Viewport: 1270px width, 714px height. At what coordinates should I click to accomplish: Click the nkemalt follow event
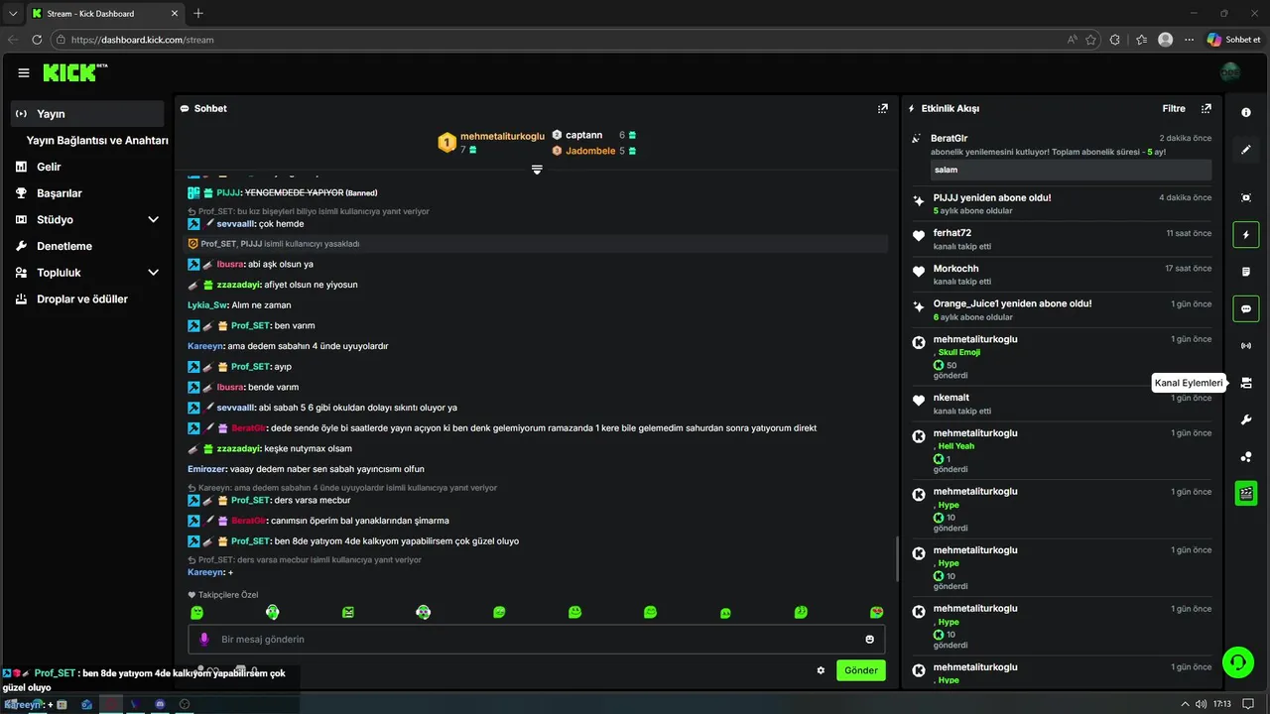tap(1061, 404)
